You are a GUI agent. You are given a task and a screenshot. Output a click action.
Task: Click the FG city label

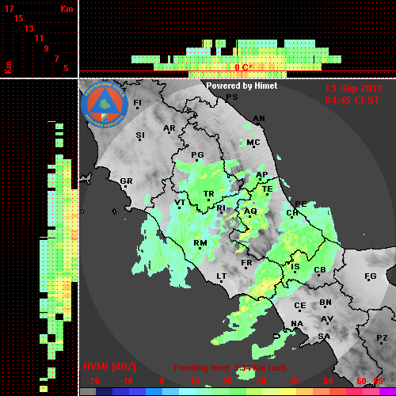371,276
